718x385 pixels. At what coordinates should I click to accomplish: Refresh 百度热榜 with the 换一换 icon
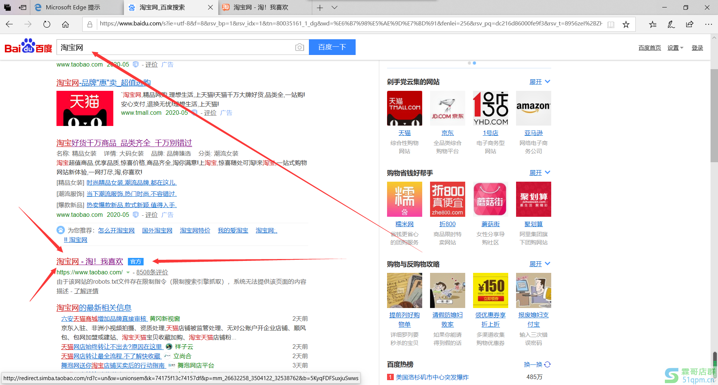coord(547,364)
